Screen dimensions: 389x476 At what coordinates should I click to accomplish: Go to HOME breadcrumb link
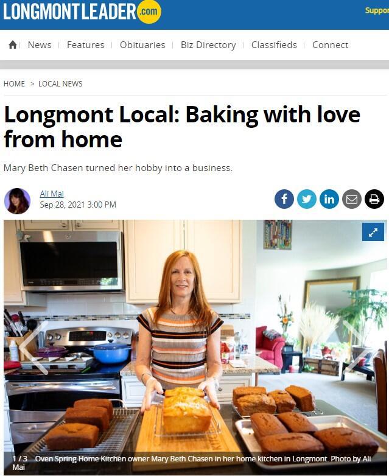[x=14, y=84]
